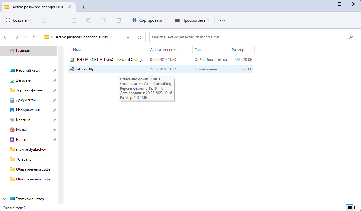Click the Paste clipboard icon

pyautogui.click(x=74, y=20)
